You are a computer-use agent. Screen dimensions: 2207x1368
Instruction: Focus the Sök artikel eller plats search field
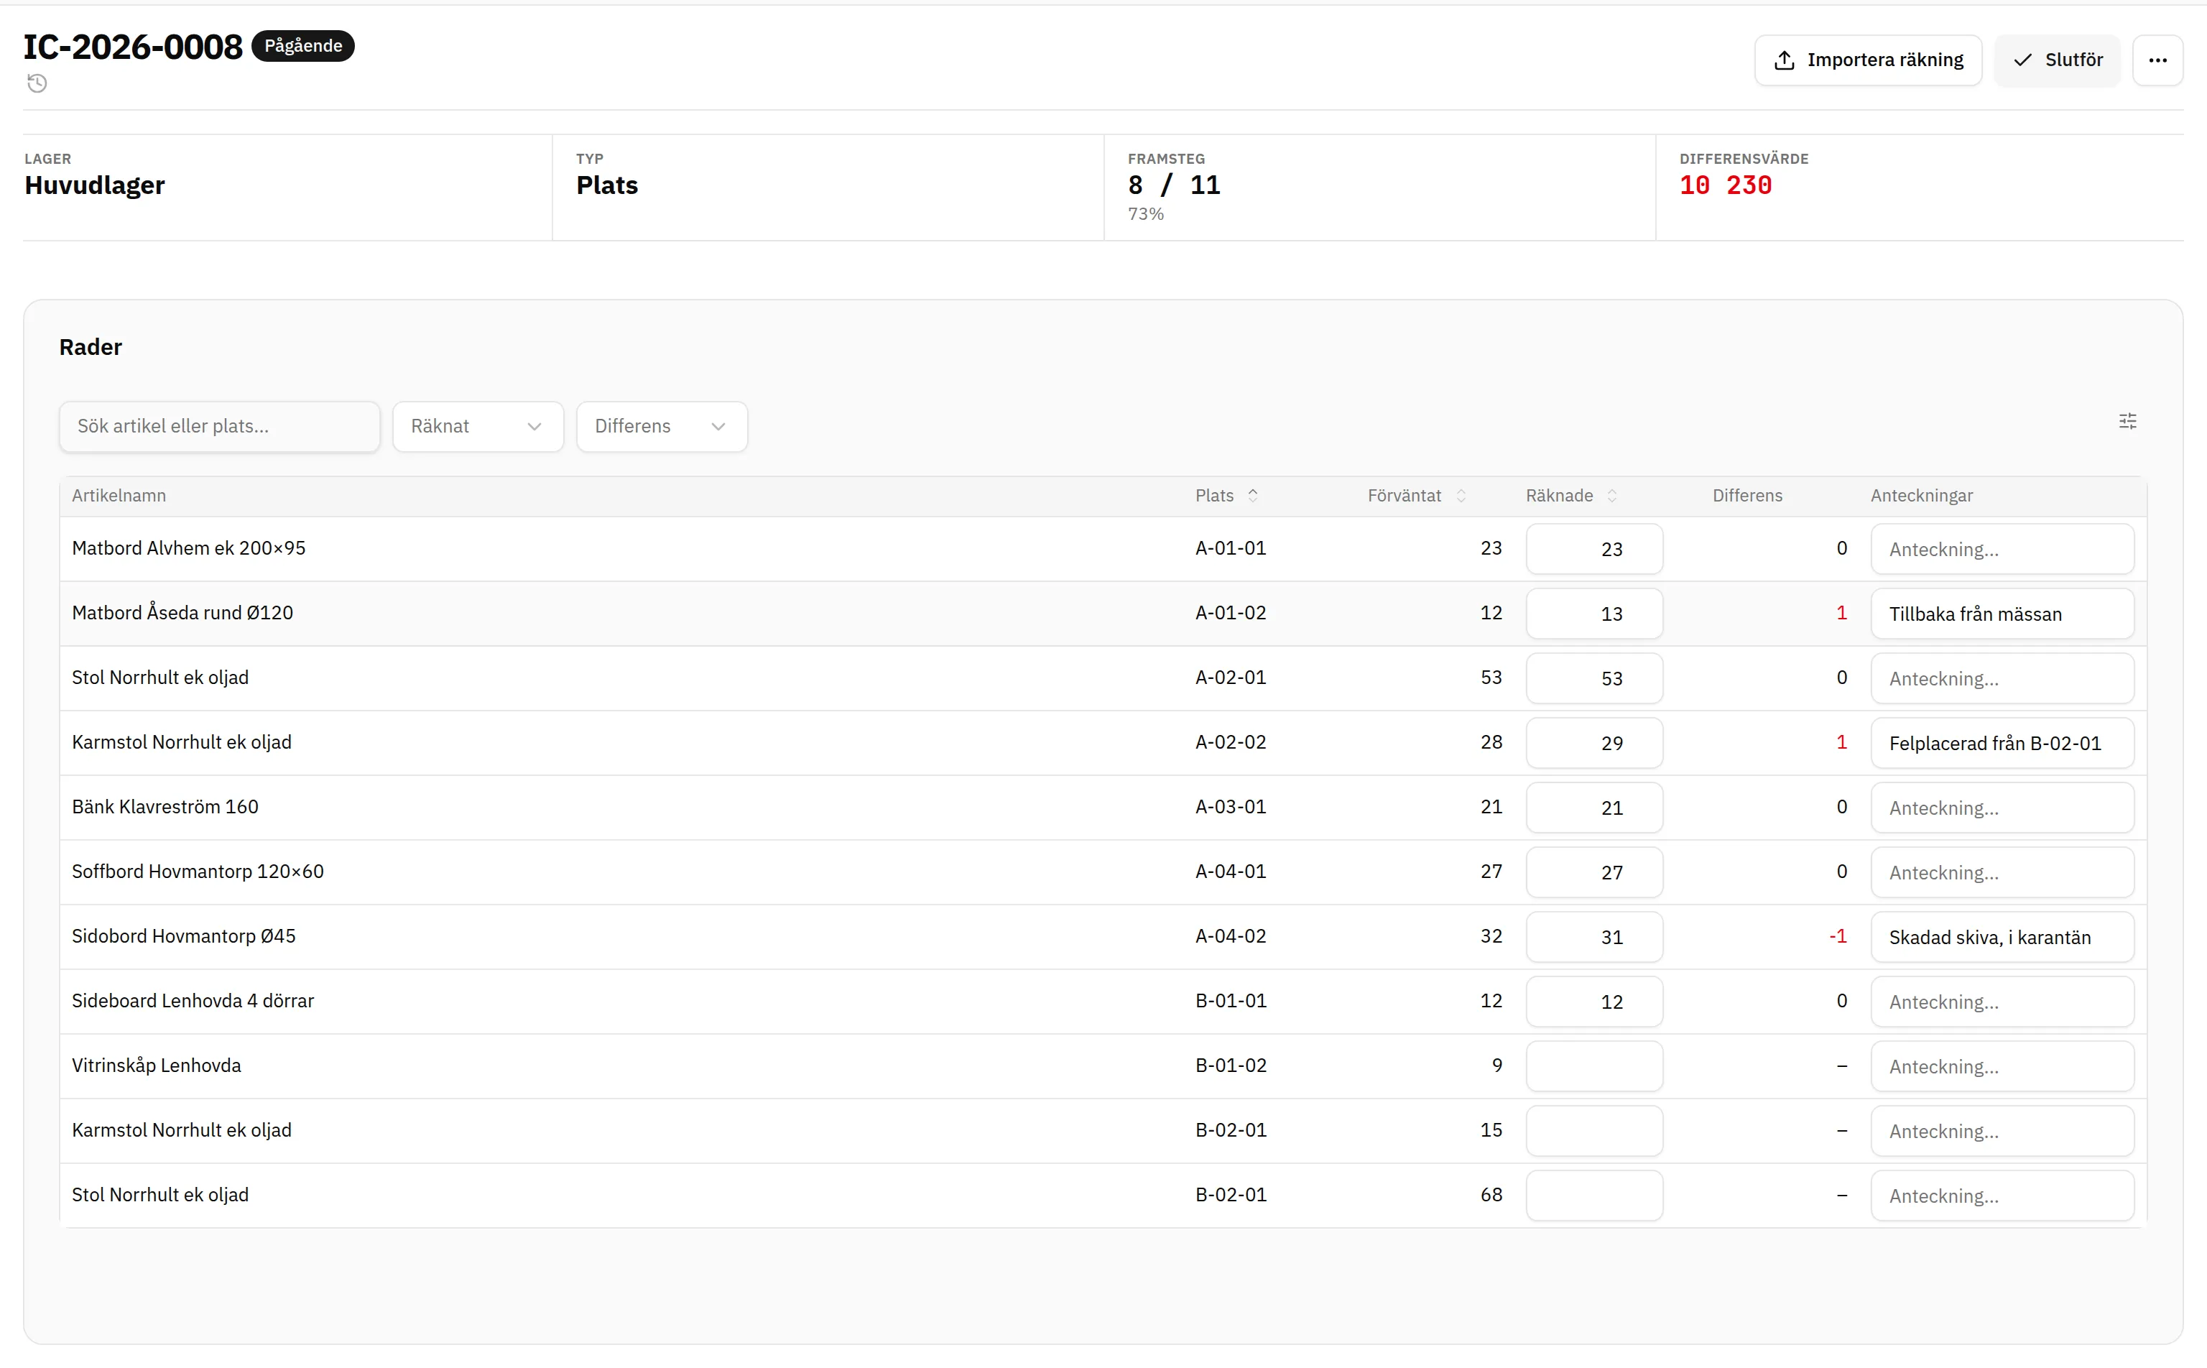[x=219, y=426]
